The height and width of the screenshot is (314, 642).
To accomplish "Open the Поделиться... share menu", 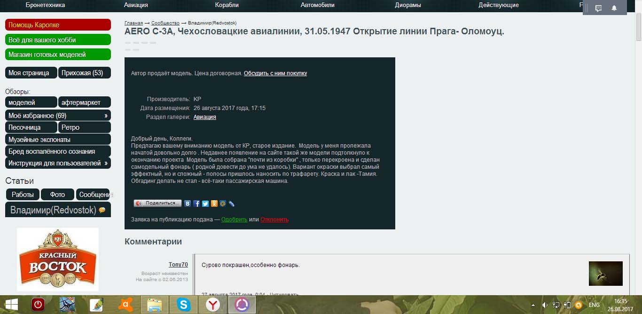I will 157,204.
